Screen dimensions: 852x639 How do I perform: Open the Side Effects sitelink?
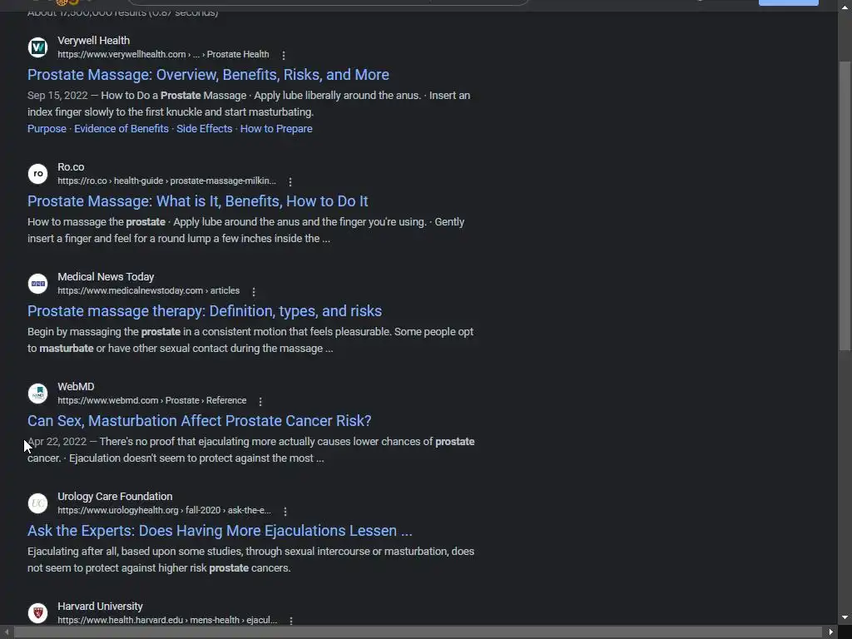tap(205, 129)
